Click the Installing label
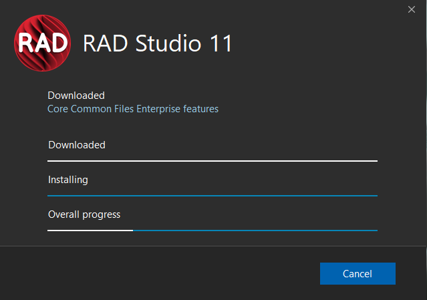Screen dimensions: 427x300 68,180
